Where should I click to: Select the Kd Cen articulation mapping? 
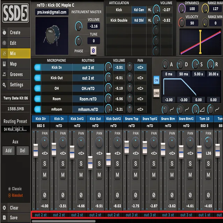139,10
